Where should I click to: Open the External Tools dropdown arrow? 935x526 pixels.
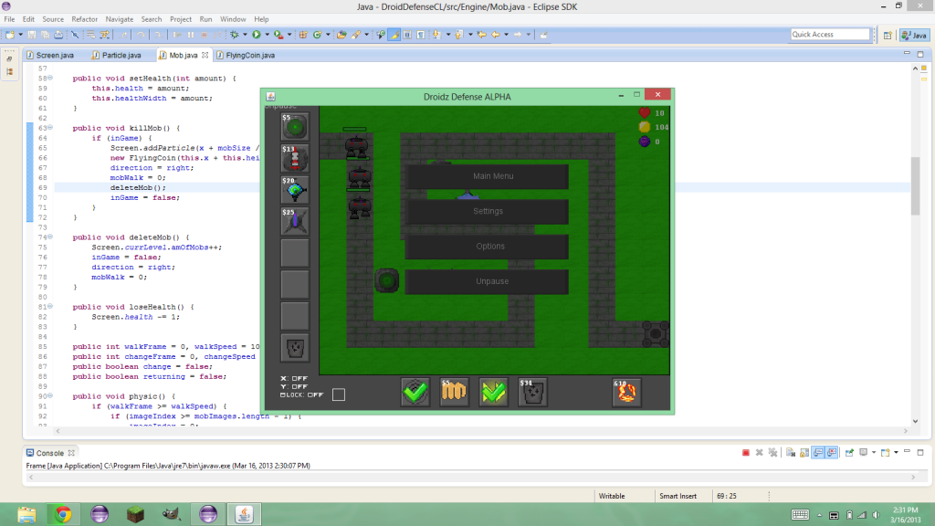(x=289, y=35)
